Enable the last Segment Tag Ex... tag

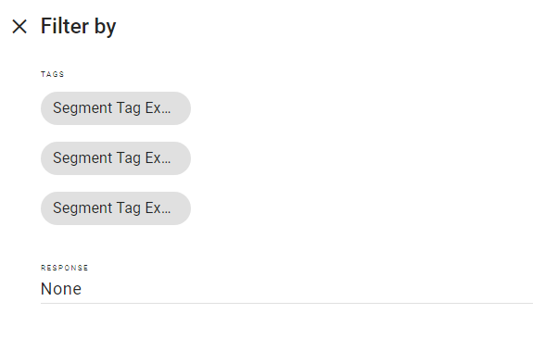(x=116, y=208)
